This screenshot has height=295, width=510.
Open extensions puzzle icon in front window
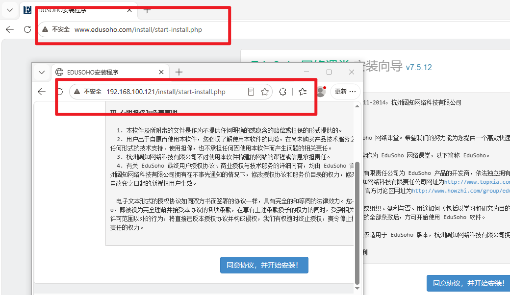click(x=282, y=92)
